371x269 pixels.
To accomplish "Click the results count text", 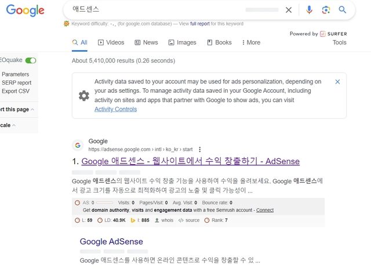I will (x=123, y=61).
